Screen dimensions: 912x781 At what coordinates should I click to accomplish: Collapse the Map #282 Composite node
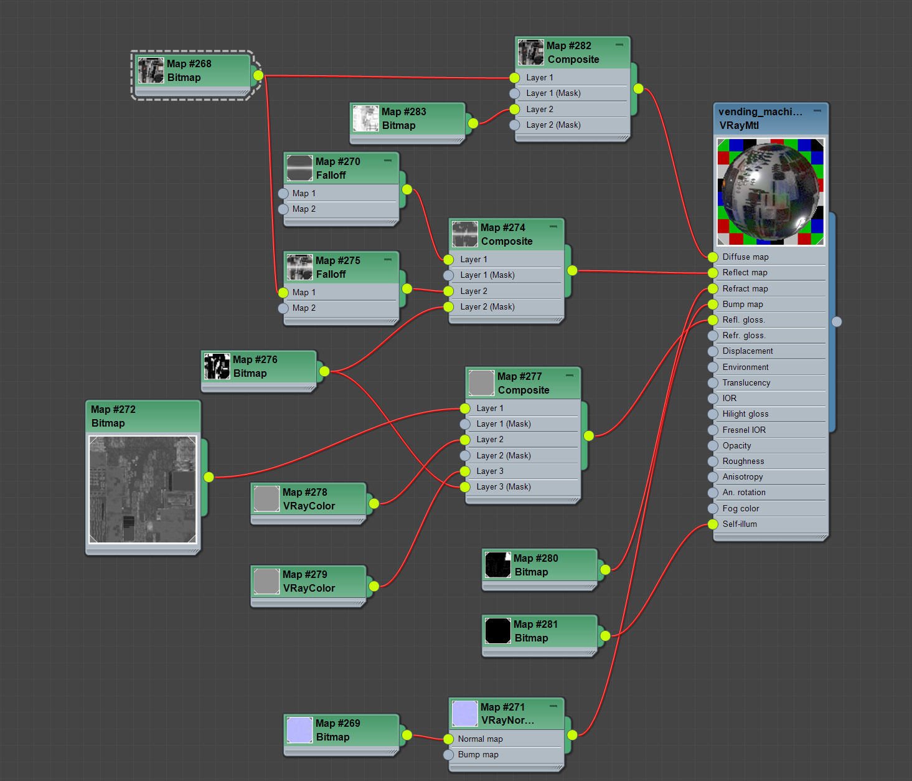(619, 45)
